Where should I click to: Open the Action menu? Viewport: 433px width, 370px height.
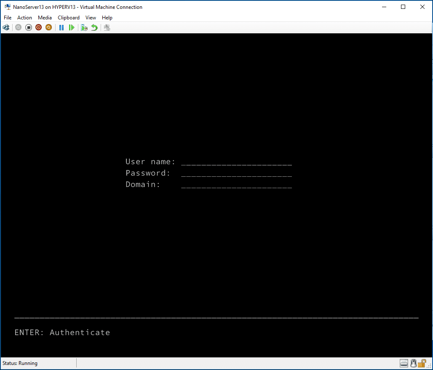click(x=24, y=18)
